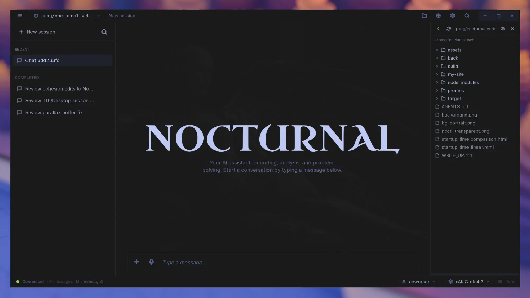Click the 0 messages status text

tap(61, 282)
